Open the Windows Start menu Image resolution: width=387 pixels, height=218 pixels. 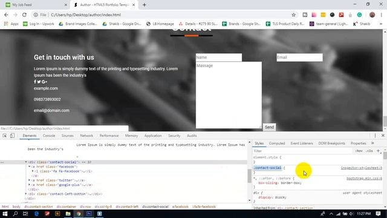[x=5, y=214]
